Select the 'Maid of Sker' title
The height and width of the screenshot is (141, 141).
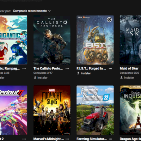(129, 68)
